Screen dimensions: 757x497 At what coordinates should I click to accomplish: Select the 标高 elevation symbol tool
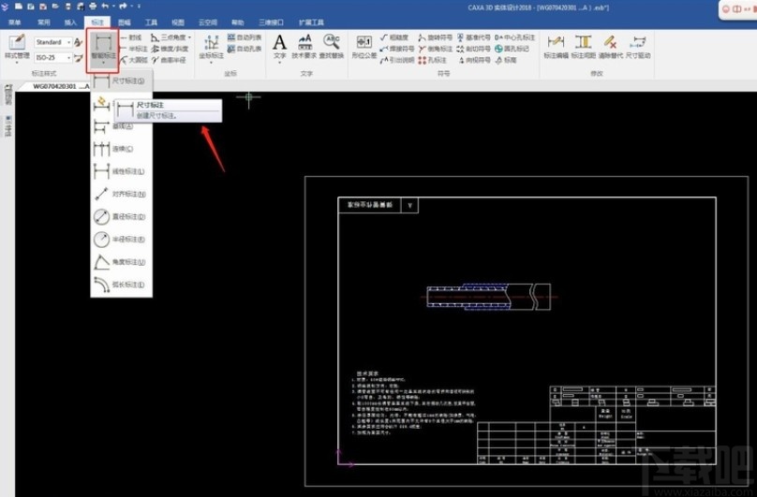(506, 60)
